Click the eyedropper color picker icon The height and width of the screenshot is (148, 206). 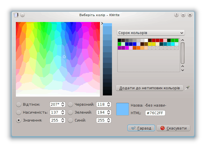pos(188,88)
